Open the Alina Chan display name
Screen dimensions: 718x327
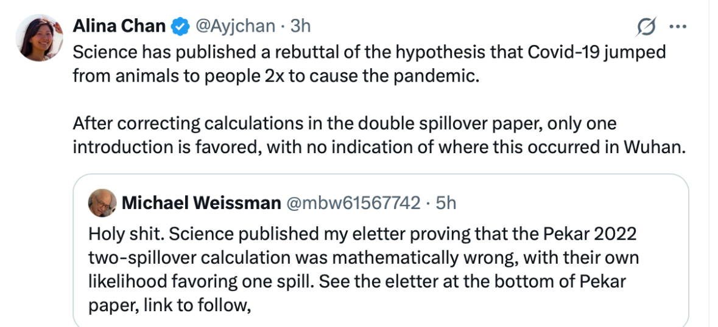point(119,26)
